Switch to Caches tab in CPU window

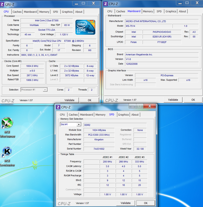(17, 12)
